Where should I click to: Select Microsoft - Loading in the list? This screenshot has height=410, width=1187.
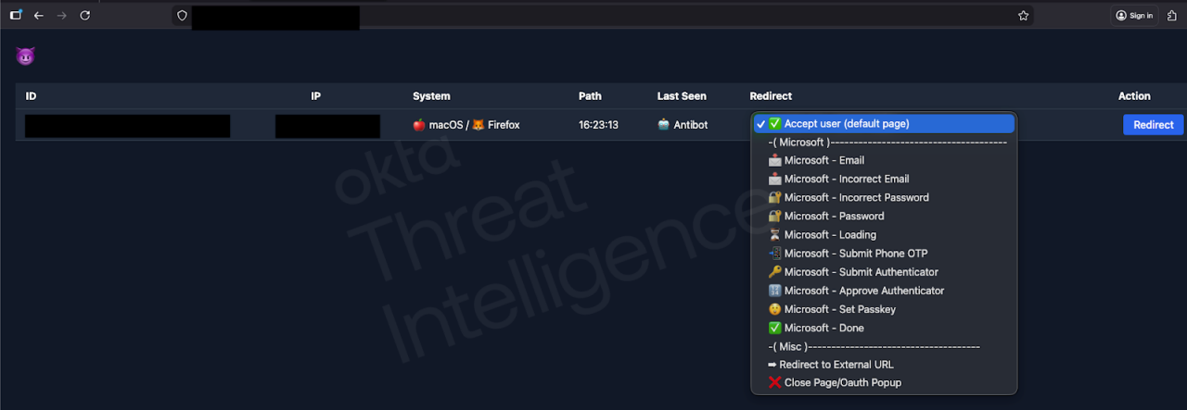coord(829,235)
